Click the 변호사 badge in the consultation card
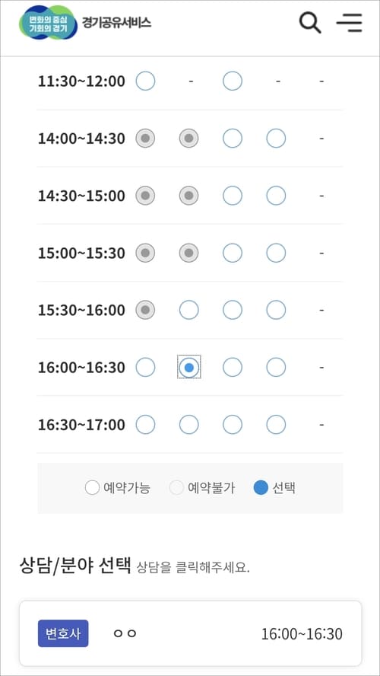The height and width of the screenshot is (676, 380). [63, 633]
